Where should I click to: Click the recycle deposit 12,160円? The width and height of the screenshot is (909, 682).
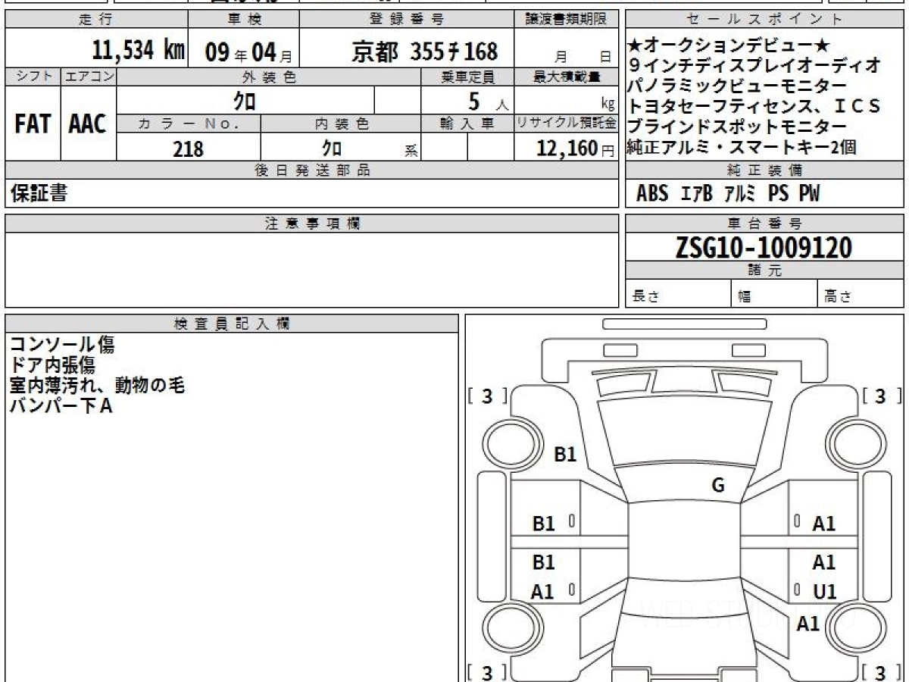pyautogui.click(x=576, y=149)
